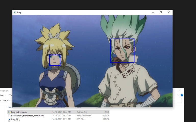The height and width of the screenshot is (122, 196).
Task: Maximize the img window
Action: coord(161,12)
